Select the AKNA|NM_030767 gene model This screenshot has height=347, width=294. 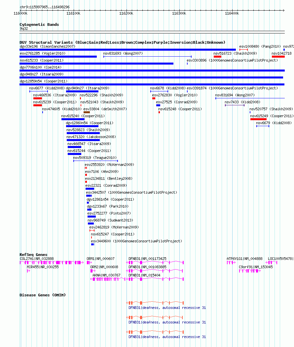point(108,279)
